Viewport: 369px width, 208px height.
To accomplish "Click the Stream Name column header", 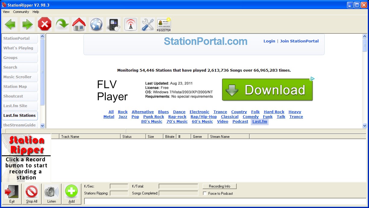I will tap(229, 137).
